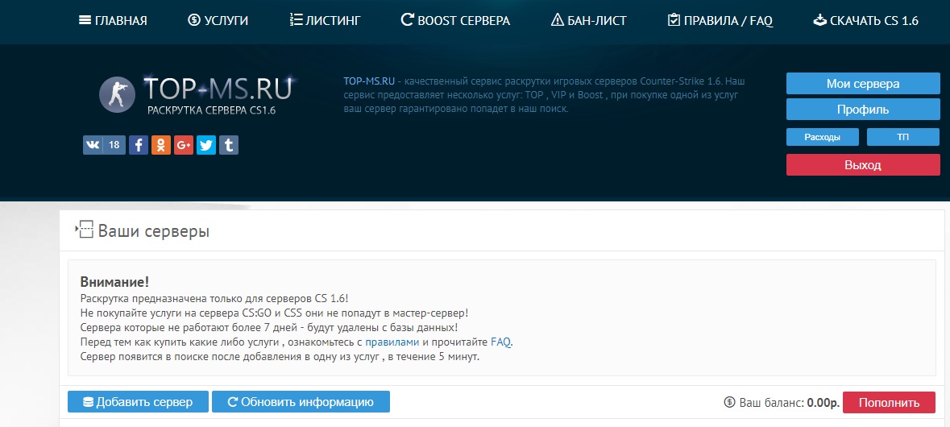Click the VK share icon
The image size is (950, 427).
tap(93, 145)
